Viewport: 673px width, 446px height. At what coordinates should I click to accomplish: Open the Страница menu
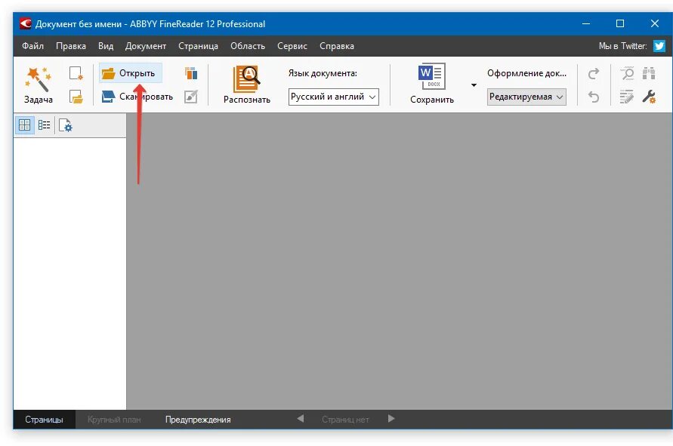199,46
